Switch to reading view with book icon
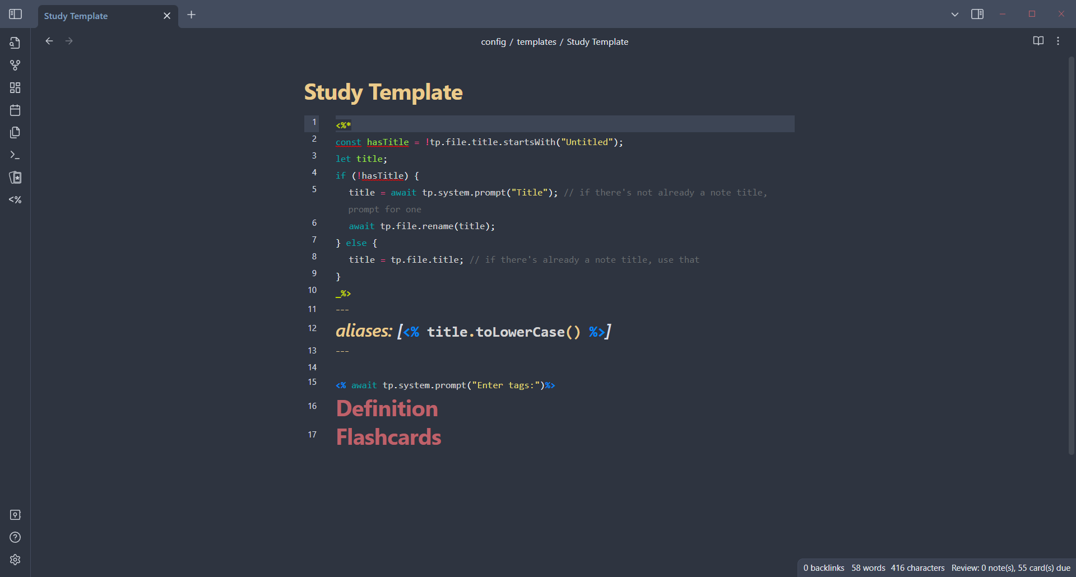Viewport: 1076px width, 577px height. (x=1038, y=41)
